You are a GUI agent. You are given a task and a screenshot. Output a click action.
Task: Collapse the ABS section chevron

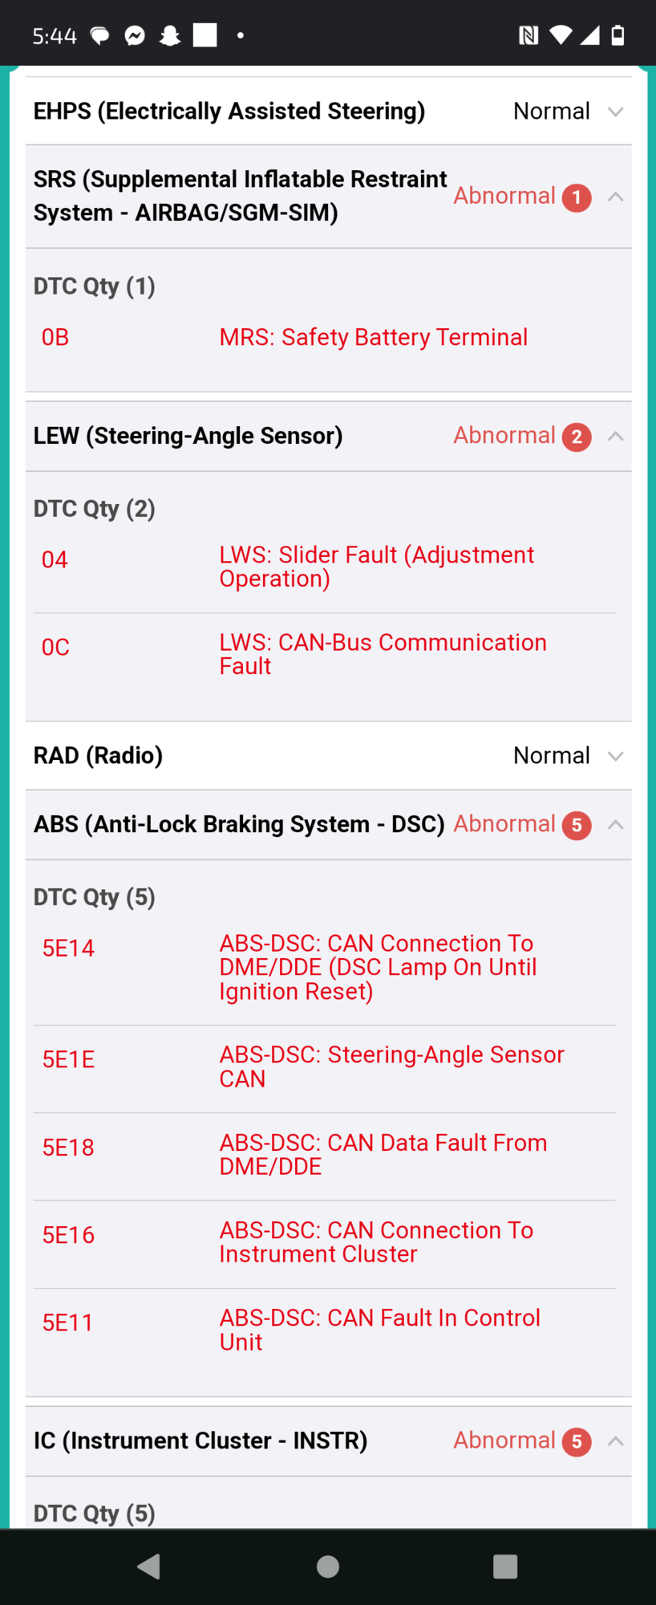click(x=615, y=824)
